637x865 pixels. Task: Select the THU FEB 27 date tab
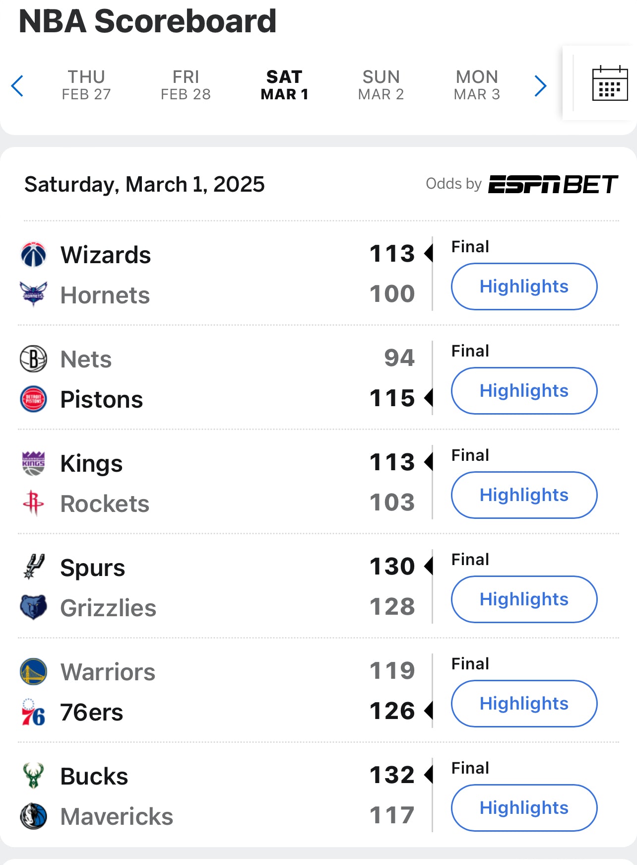(86, 85)
